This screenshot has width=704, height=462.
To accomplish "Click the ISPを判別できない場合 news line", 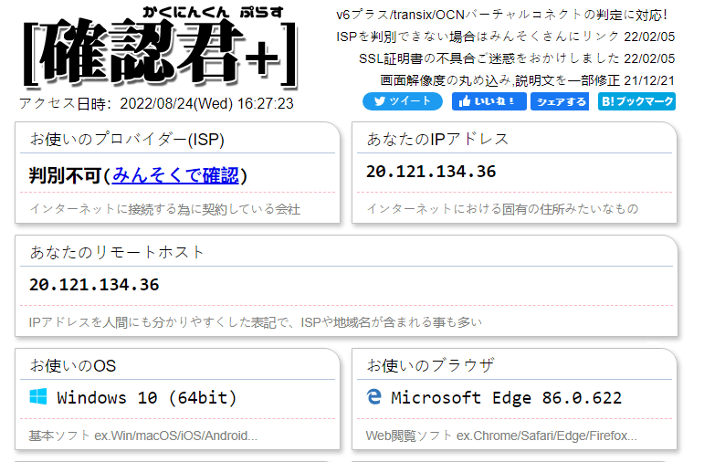I will 506,37.
